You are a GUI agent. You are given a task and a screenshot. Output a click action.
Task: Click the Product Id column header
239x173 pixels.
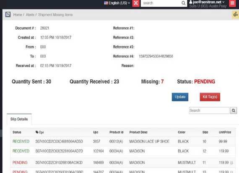[116, 132]
